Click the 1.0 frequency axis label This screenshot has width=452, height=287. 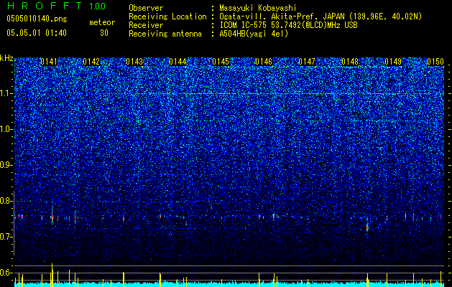coord(6,129)
